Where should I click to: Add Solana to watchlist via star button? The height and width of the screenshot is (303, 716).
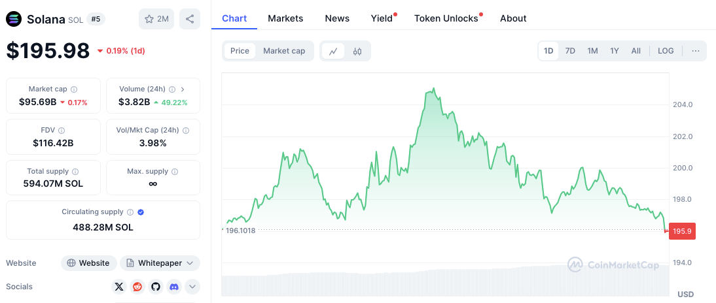[156, 19]
